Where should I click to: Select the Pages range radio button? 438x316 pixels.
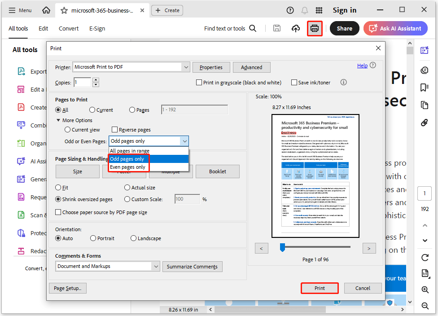(132, 110)
